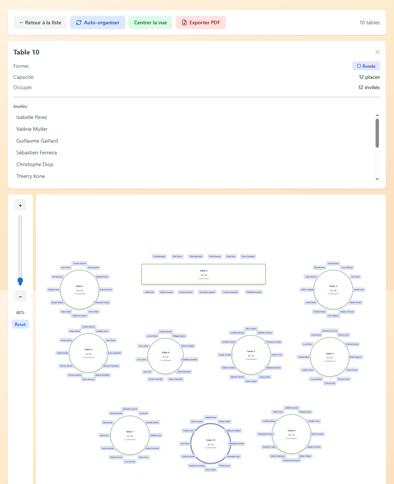Click Pierre Lemoine seat tag at Table 6
394x484 pixels.
[x=317, y=434]
